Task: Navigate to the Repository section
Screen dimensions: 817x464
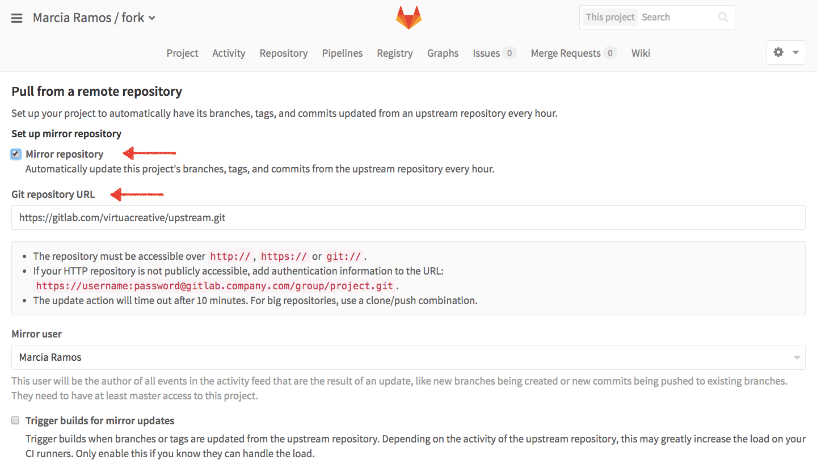Action: [284, 53]
